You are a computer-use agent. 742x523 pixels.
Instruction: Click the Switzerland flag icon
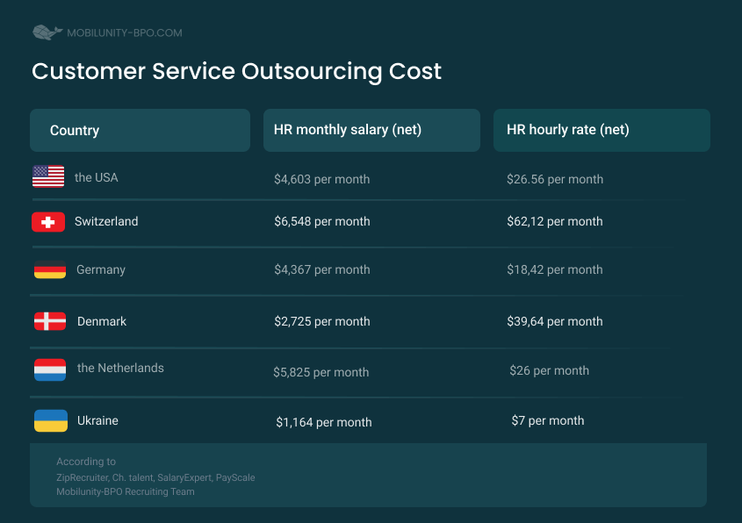tap(48, 222)
